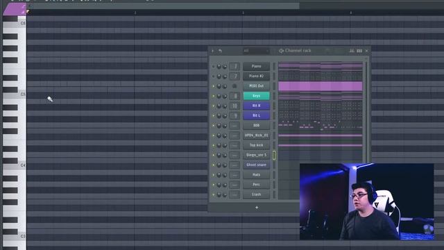The image size is (444, 250).
Task: Open the Diego_snr 5 channel
Action: tap(256, 155)
